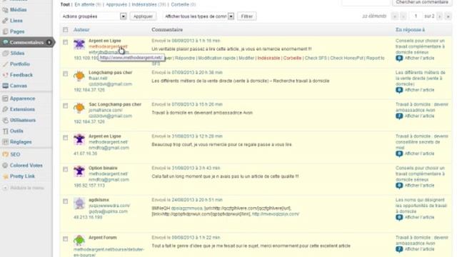Click the Portfolio icon in sidebar
This screenshot has width=457, height=257.
(x=5, y=64)
